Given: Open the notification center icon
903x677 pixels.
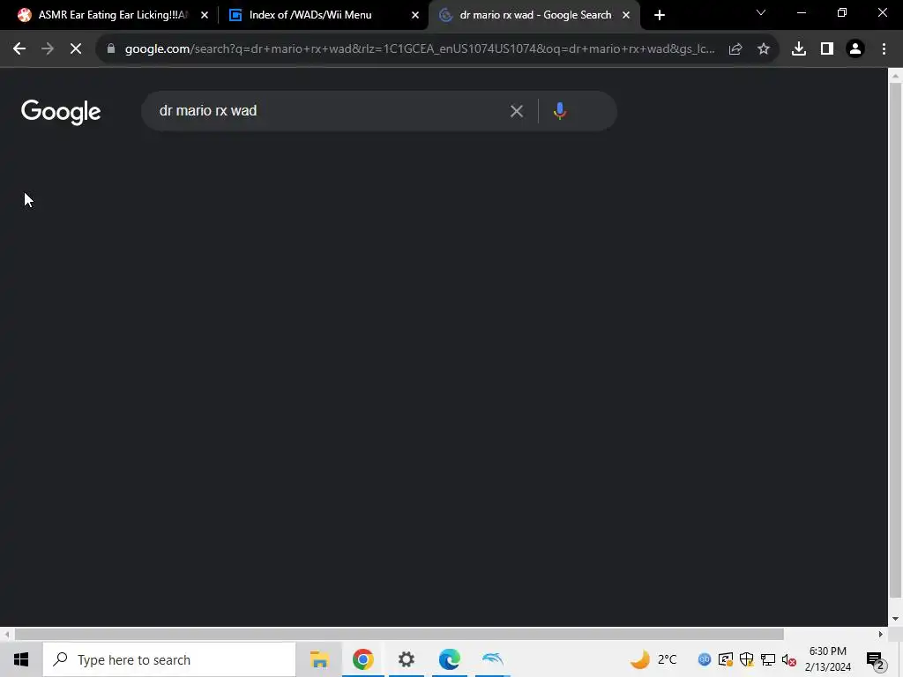Looking at the screenshot, I should pyautogui.click(x=875, y=660).
